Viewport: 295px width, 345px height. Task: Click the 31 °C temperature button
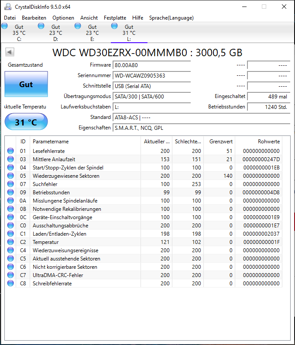coord(26,122)
